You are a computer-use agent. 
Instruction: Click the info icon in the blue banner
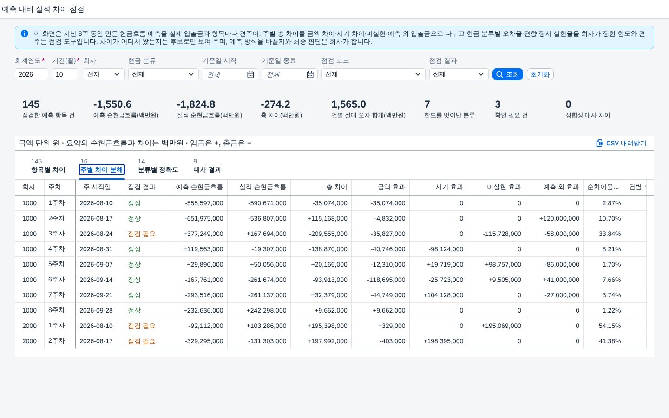(x=25, y=33)
